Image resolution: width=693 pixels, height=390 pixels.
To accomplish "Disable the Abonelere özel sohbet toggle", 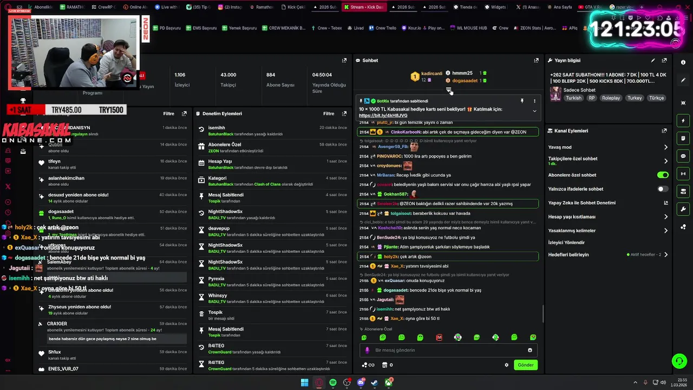I will [663, 175].
